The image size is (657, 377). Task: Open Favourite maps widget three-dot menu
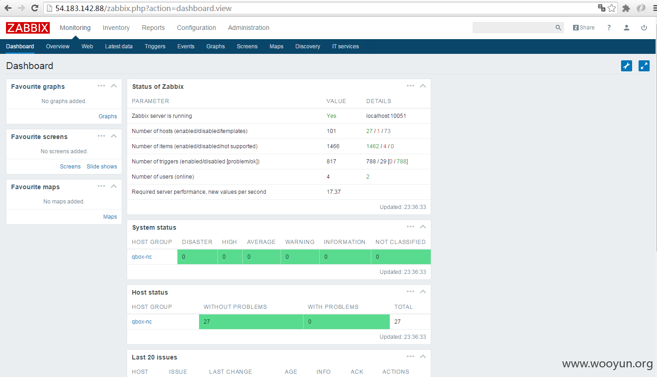[x=101, y=186]
